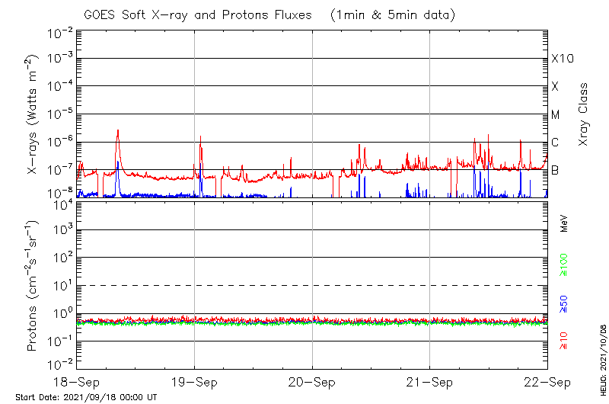
Task: Click the B class label on right axis
Action: 555,170
